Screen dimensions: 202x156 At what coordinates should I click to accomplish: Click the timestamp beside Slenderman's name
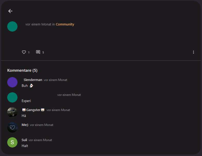(55, 80)
